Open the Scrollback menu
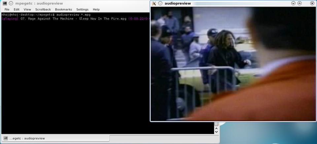The width and height of the screenshot is (317, 144). (x=43, y=10)
